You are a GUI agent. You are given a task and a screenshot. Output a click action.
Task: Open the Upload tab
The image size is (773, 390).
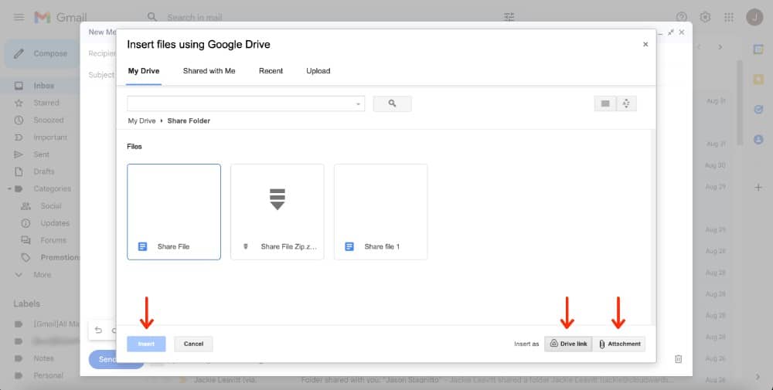pyautogui.click(x=318, y=71)
